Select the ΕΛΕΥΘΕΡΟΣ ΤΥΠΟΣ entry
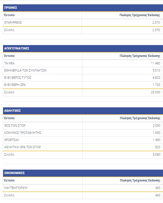This screenshot has height=203, width=163. click(18, 78)
